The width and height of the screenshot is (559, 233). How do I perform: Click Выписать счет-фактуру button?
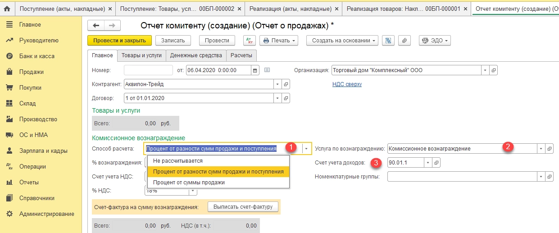(243, 207)
